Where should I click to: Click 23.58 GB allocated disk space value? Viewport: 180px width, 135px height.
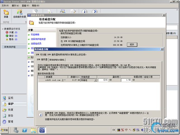[118, 41]
